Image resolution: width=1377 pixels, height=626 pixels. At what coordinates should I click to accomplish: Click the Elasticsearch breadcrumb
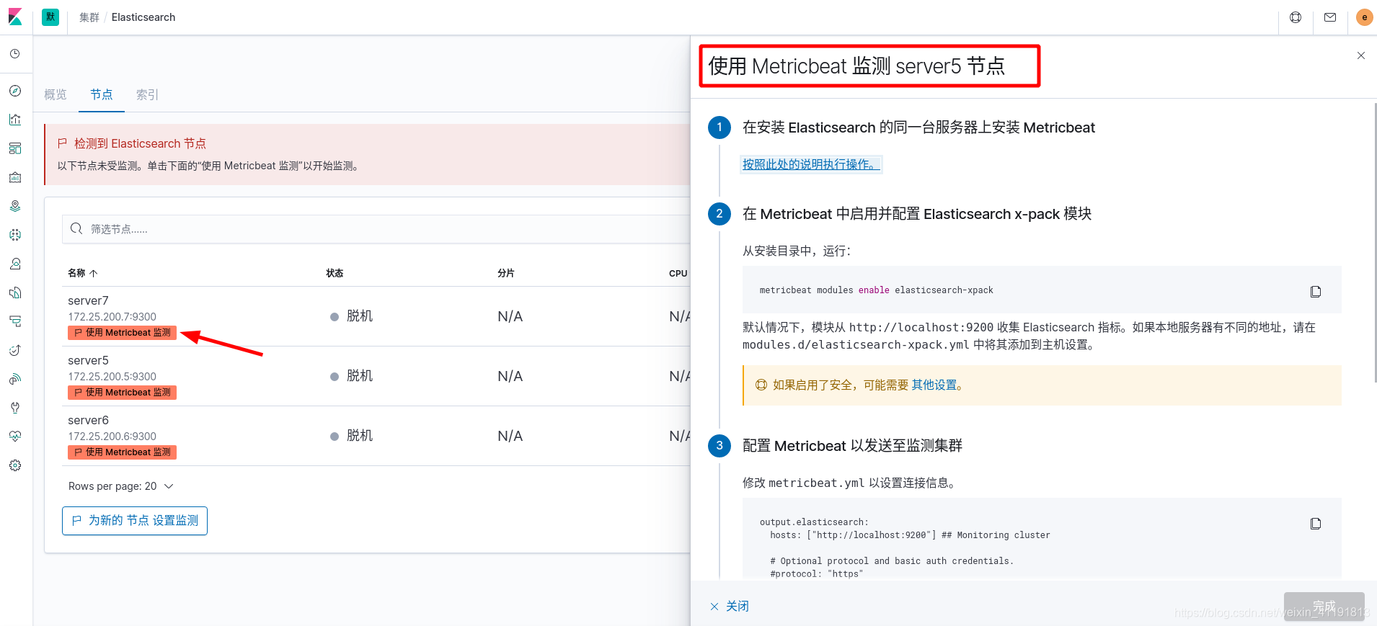[x=143, y=17]
